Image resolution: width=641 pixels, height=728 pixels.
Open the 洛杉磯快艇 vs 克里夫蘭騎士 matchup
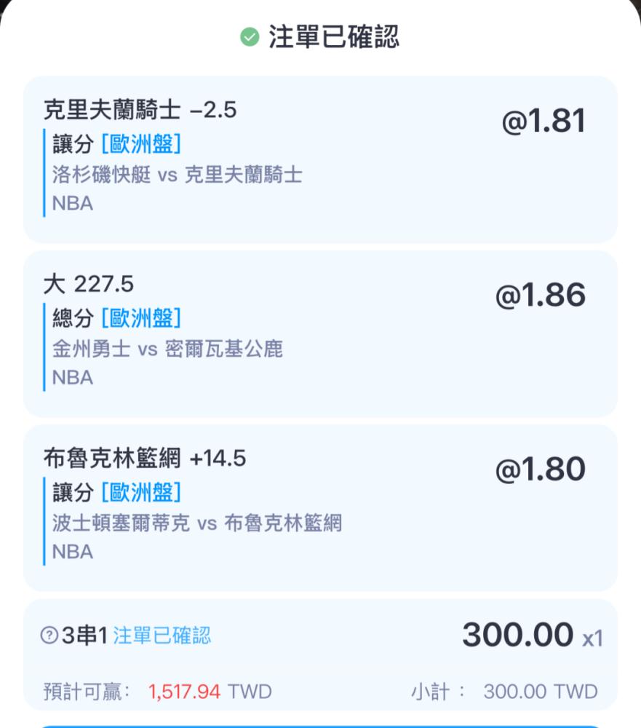[177, 175]
